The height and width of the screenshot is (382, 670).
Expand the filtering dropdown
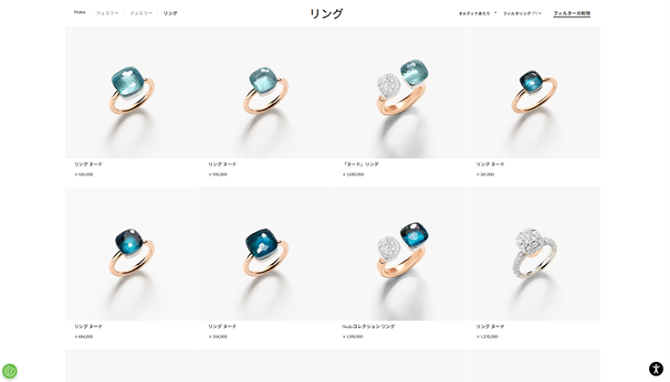tap(522, 14)
